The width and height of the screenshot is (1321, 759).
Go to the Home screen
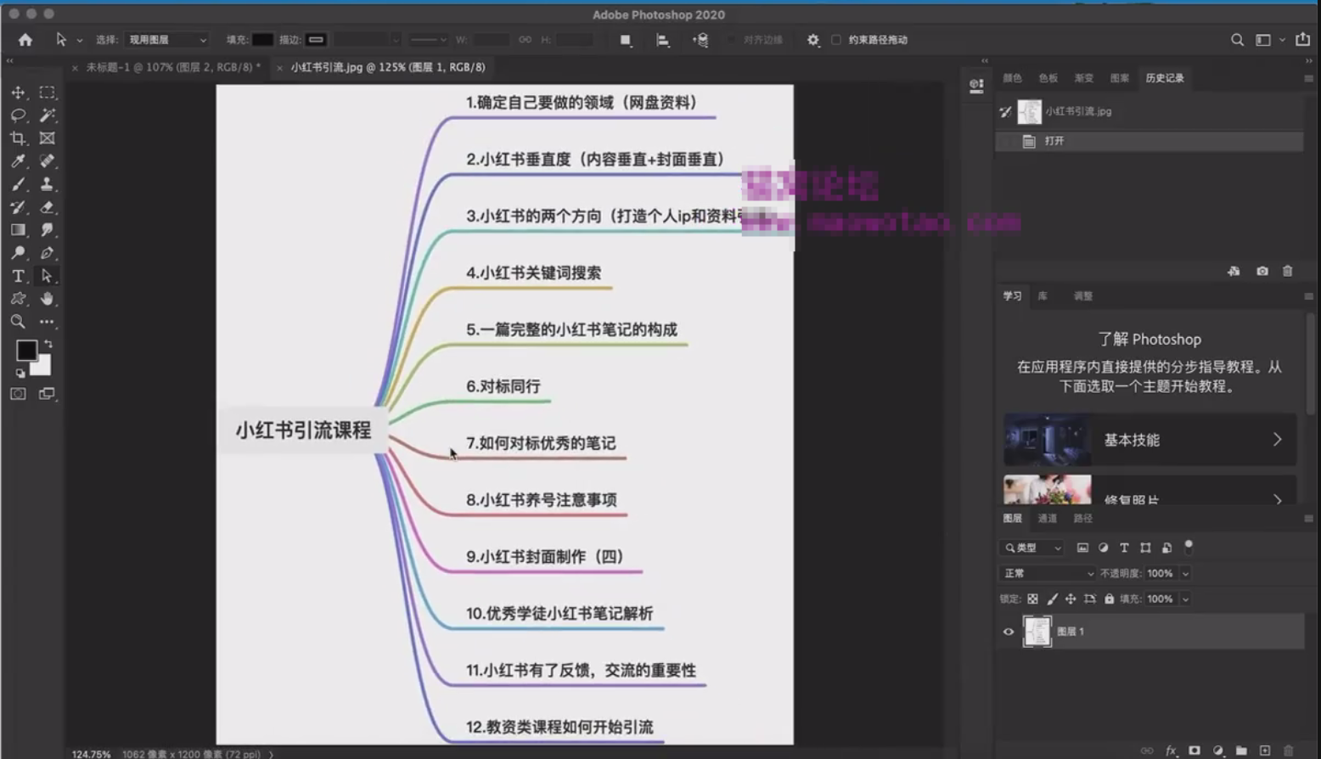point(25,40)
